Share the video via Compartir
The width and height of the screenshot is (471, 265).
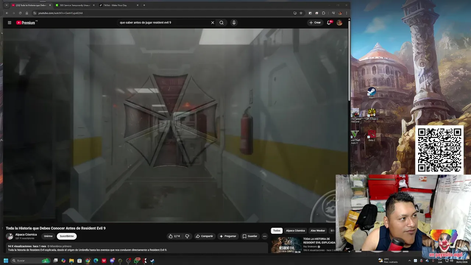click(204, 236)
